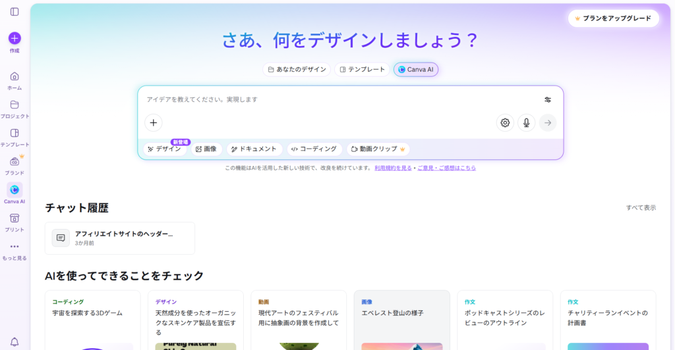Toggle the sidebar collapse icon
This screenshot has width=675, height=350.
pyautogui.click(x=15, y=12)
